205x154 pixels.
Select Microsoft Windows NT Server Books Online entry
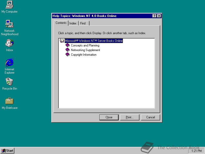pos(94,41)
